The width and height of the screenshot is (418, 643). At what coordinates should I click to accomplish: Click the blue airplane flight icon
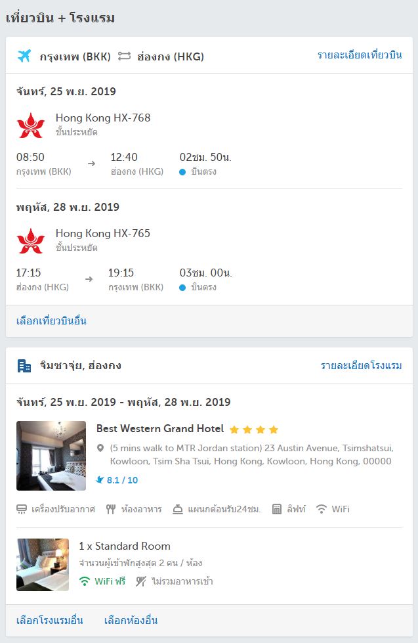click(x=24, y=56)
